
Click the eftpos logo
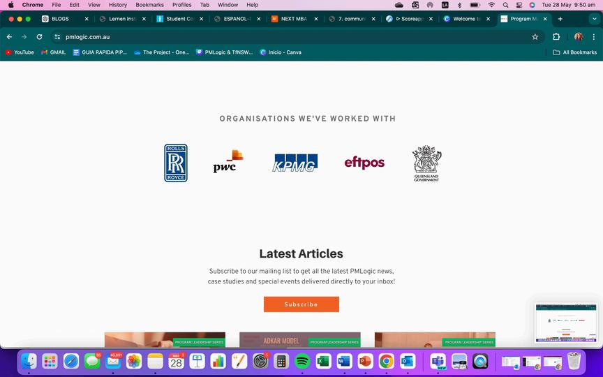point(364,163)
